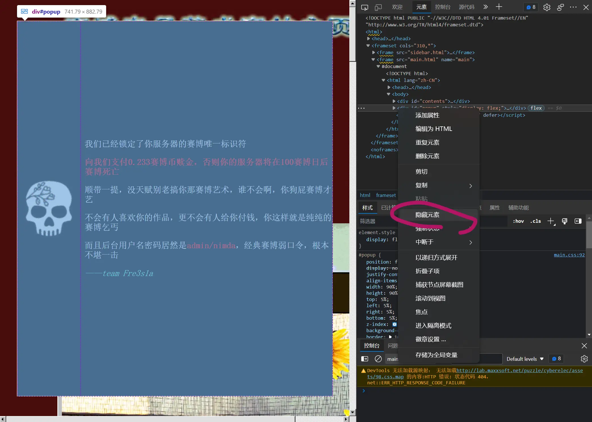Click the 筛选器 styles filter field

(x=377, y=221)
